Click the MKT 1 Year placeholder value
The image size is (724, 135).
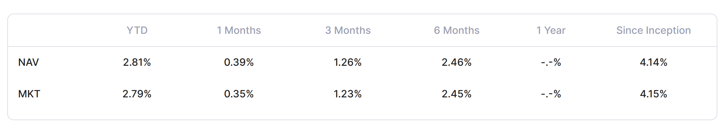(551, 94)
